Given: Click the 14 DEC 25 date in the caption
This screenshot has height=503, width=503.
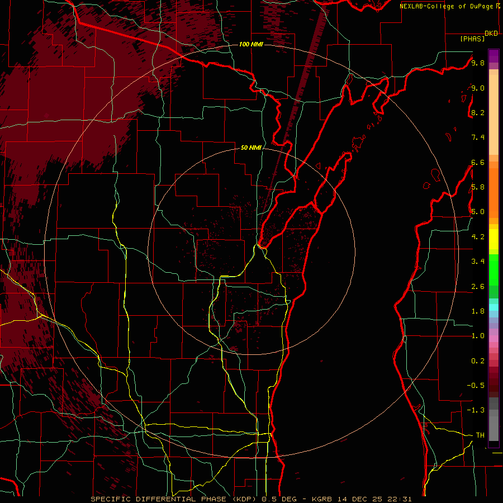Looking at the screenshot, I should 360,499.
